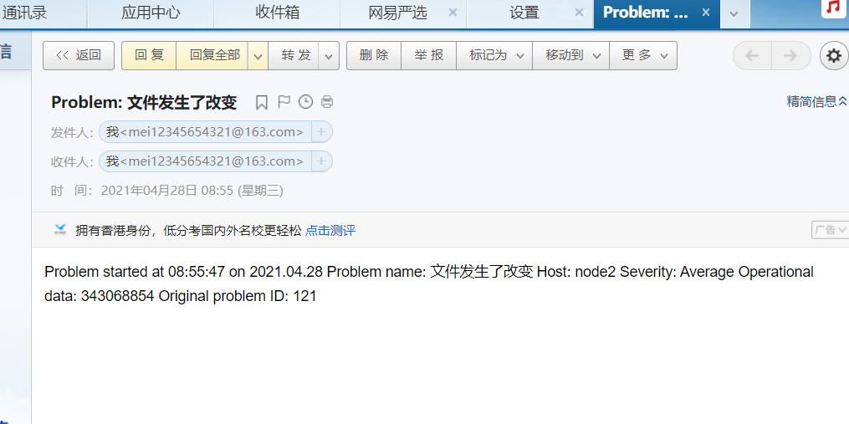Add recipient to contacts with the plus icon
The height and width of the screenshot is (424, 849).
[x=321, y=161]
